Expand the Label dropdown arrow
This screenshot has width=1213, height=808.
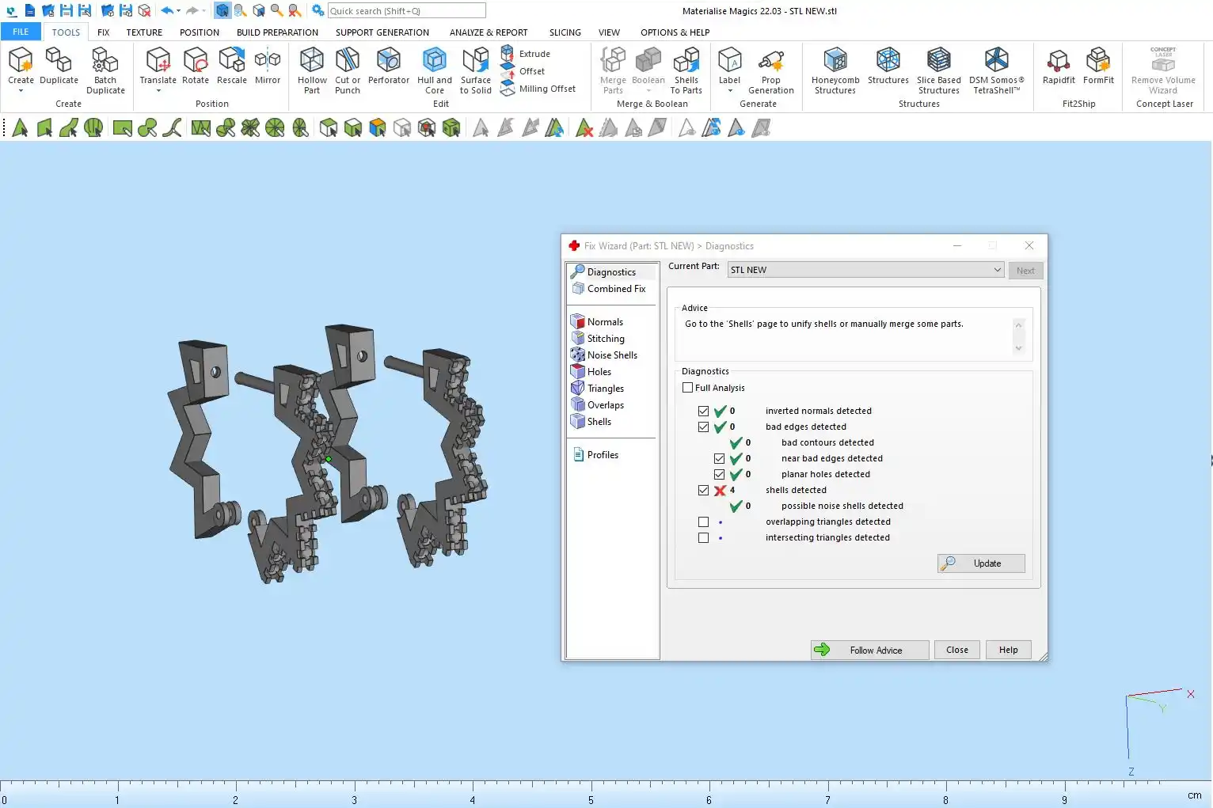[729, 91]
